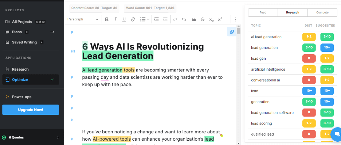Open Saved Writing in sidebar

point(24,42)
